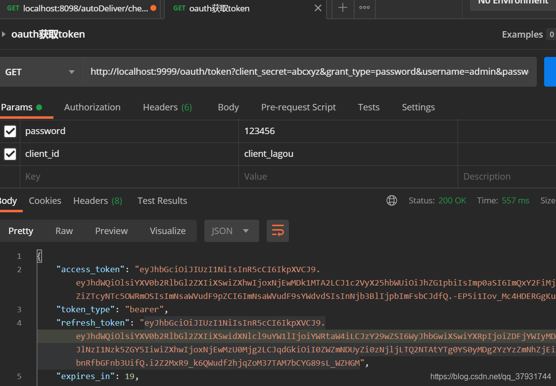Toggle word wrap in response viewer
556x386 pixels.
(x=278, y=231)
